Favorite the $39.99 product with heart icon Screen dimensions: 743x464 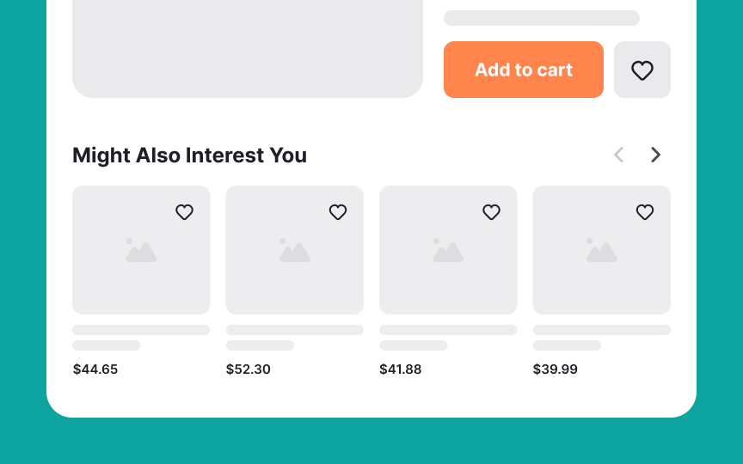645,211
